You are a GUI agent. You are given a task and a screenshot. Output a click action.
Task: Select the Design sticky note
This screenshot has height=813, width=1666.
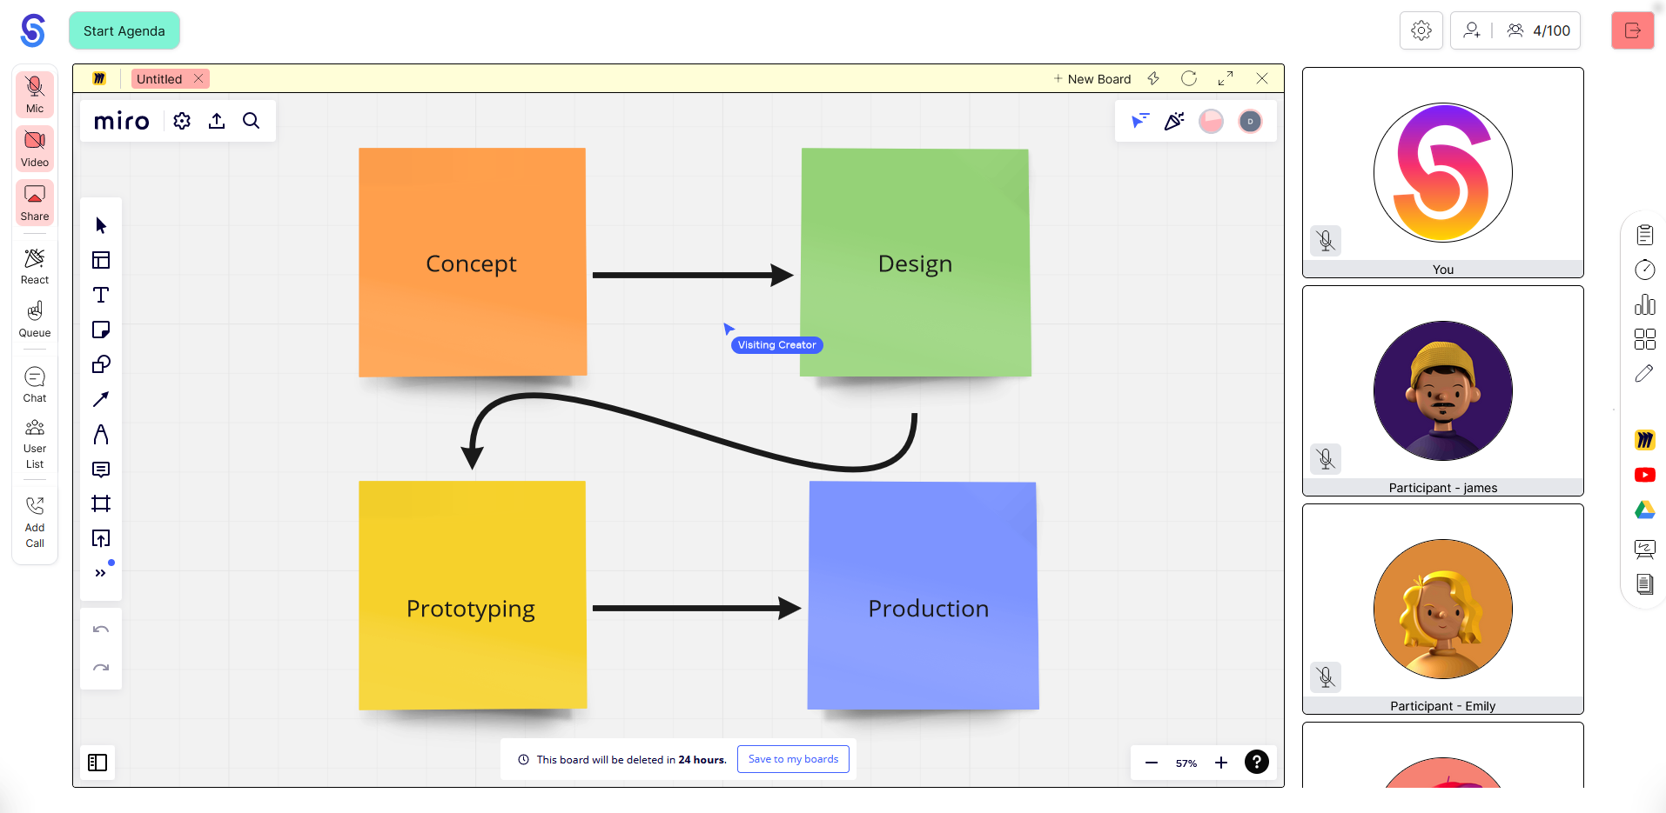916,263
